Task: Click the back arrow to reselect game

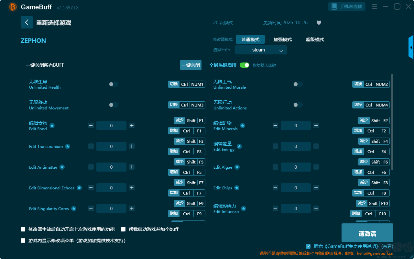Action: point(27,22)
